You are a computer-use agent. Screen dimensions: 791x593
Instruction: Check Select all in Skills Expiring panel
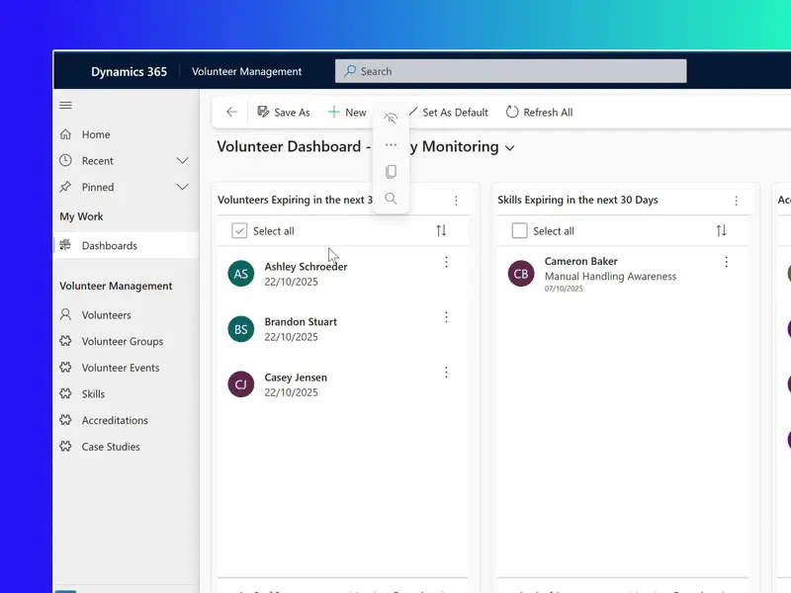519,230
